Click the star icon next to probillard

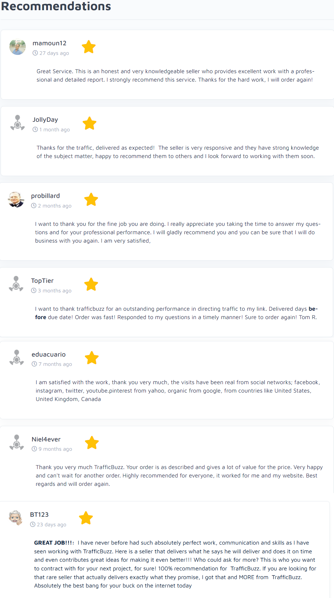[91, 199]
